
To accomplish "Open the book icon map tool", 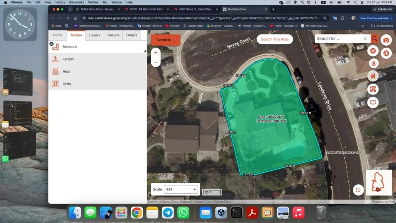I will (x=373, y=102).
